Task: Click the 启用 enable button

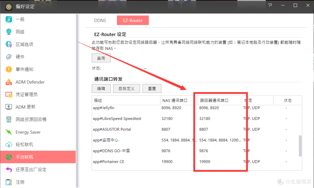Action: [x=101, y=58]
